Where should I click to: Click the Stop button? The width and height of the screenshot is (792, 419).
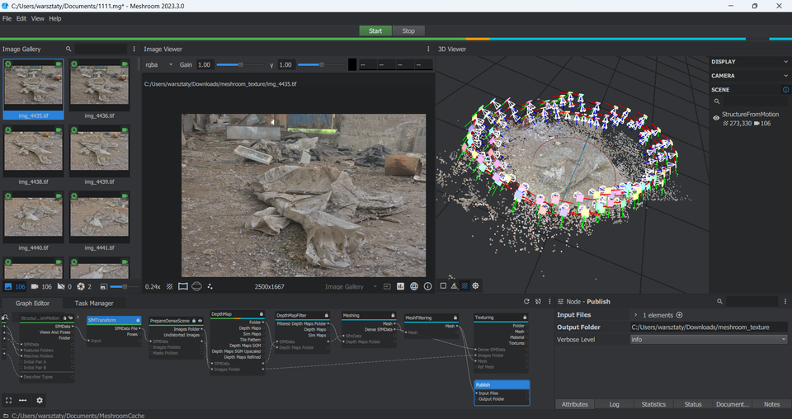tap(408, 31)
